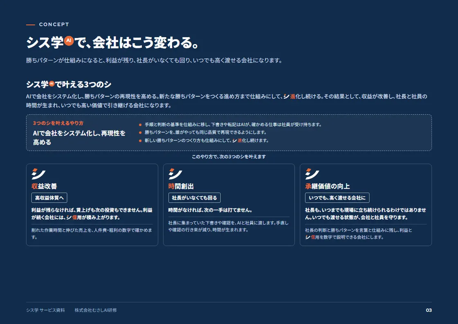458x324 pixels.
Task: Click the orange AI badge in main title
Action: pyautogui.click(x=69, y=40)
